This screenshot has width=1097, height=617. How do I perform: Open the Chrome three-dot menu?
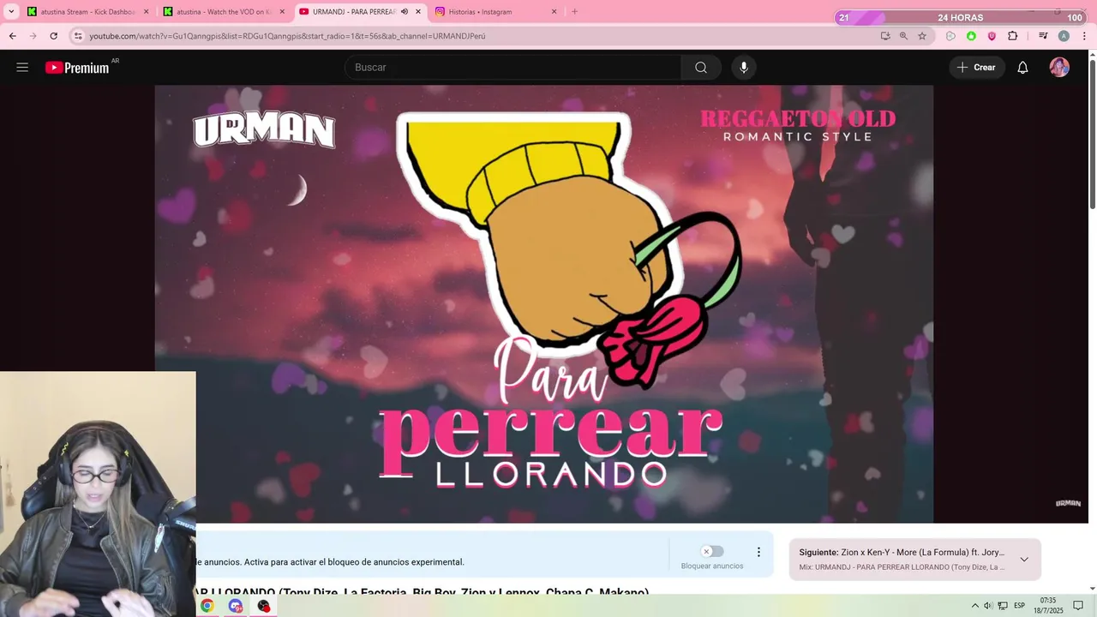(1084, 36)
